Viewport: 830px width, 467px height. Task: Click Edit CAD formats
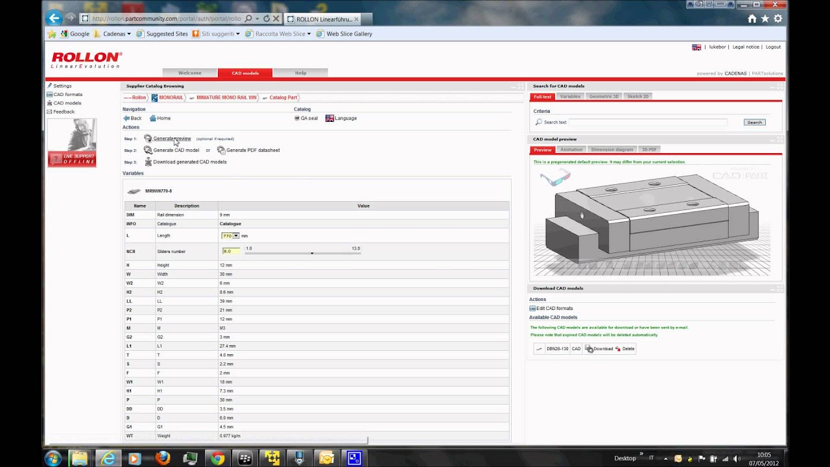tap(551, 308)
